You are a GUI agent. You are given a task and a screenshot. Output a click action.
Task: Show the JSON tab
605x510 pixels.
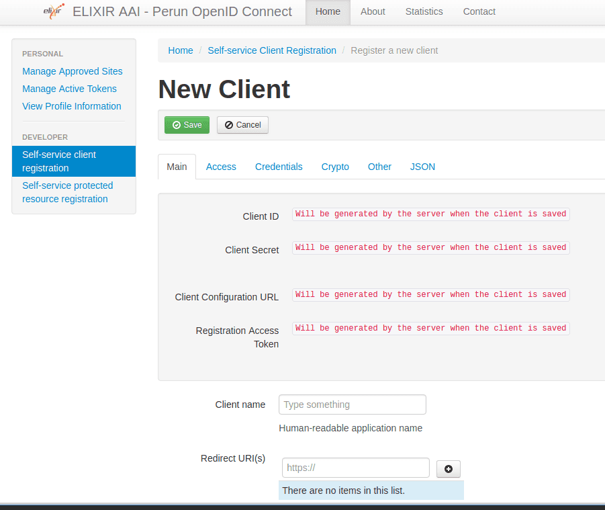422,167
